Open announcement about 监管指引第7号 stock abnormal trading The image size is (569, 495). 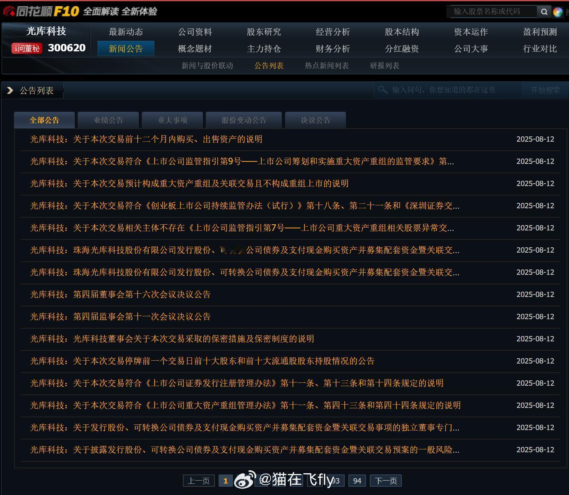click(242, 228)
